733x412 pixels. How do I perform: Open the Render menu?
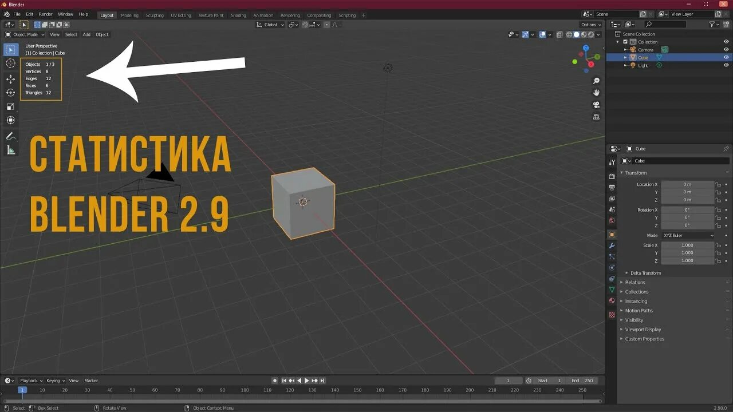pyautogui.click(x=46, y=14)
